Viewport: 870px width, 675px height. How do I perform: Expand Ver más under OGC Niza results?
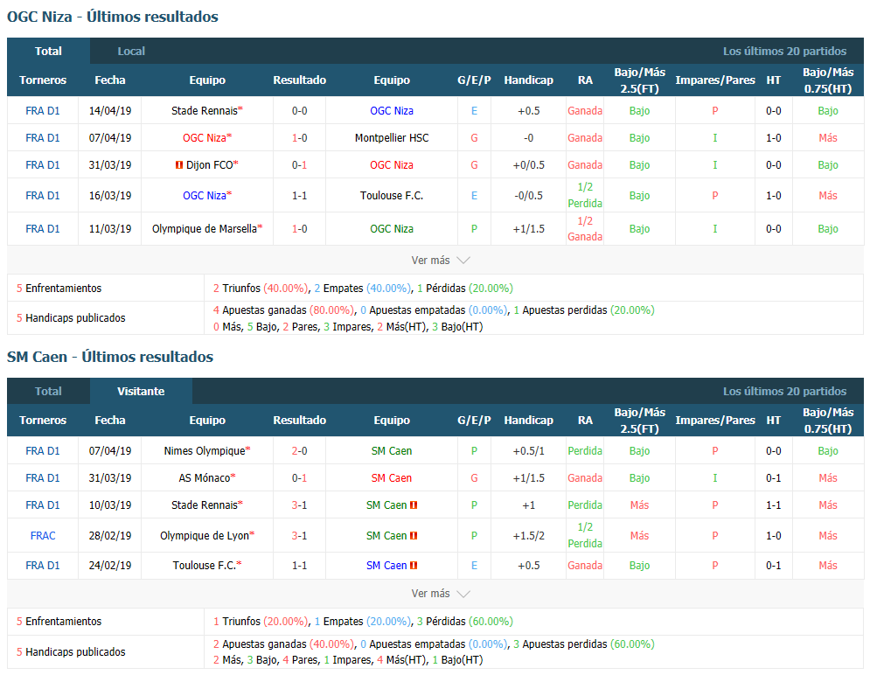(440, 261)
